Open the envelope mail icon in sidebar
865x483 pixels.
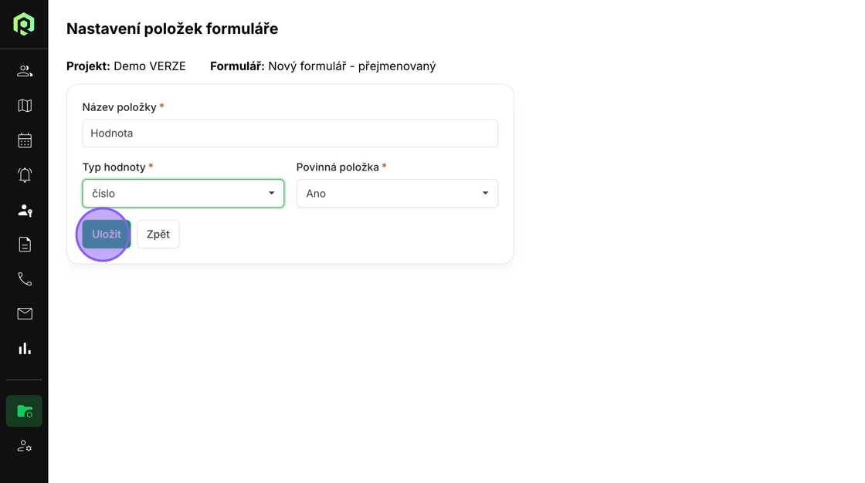[x=25, y=314]
